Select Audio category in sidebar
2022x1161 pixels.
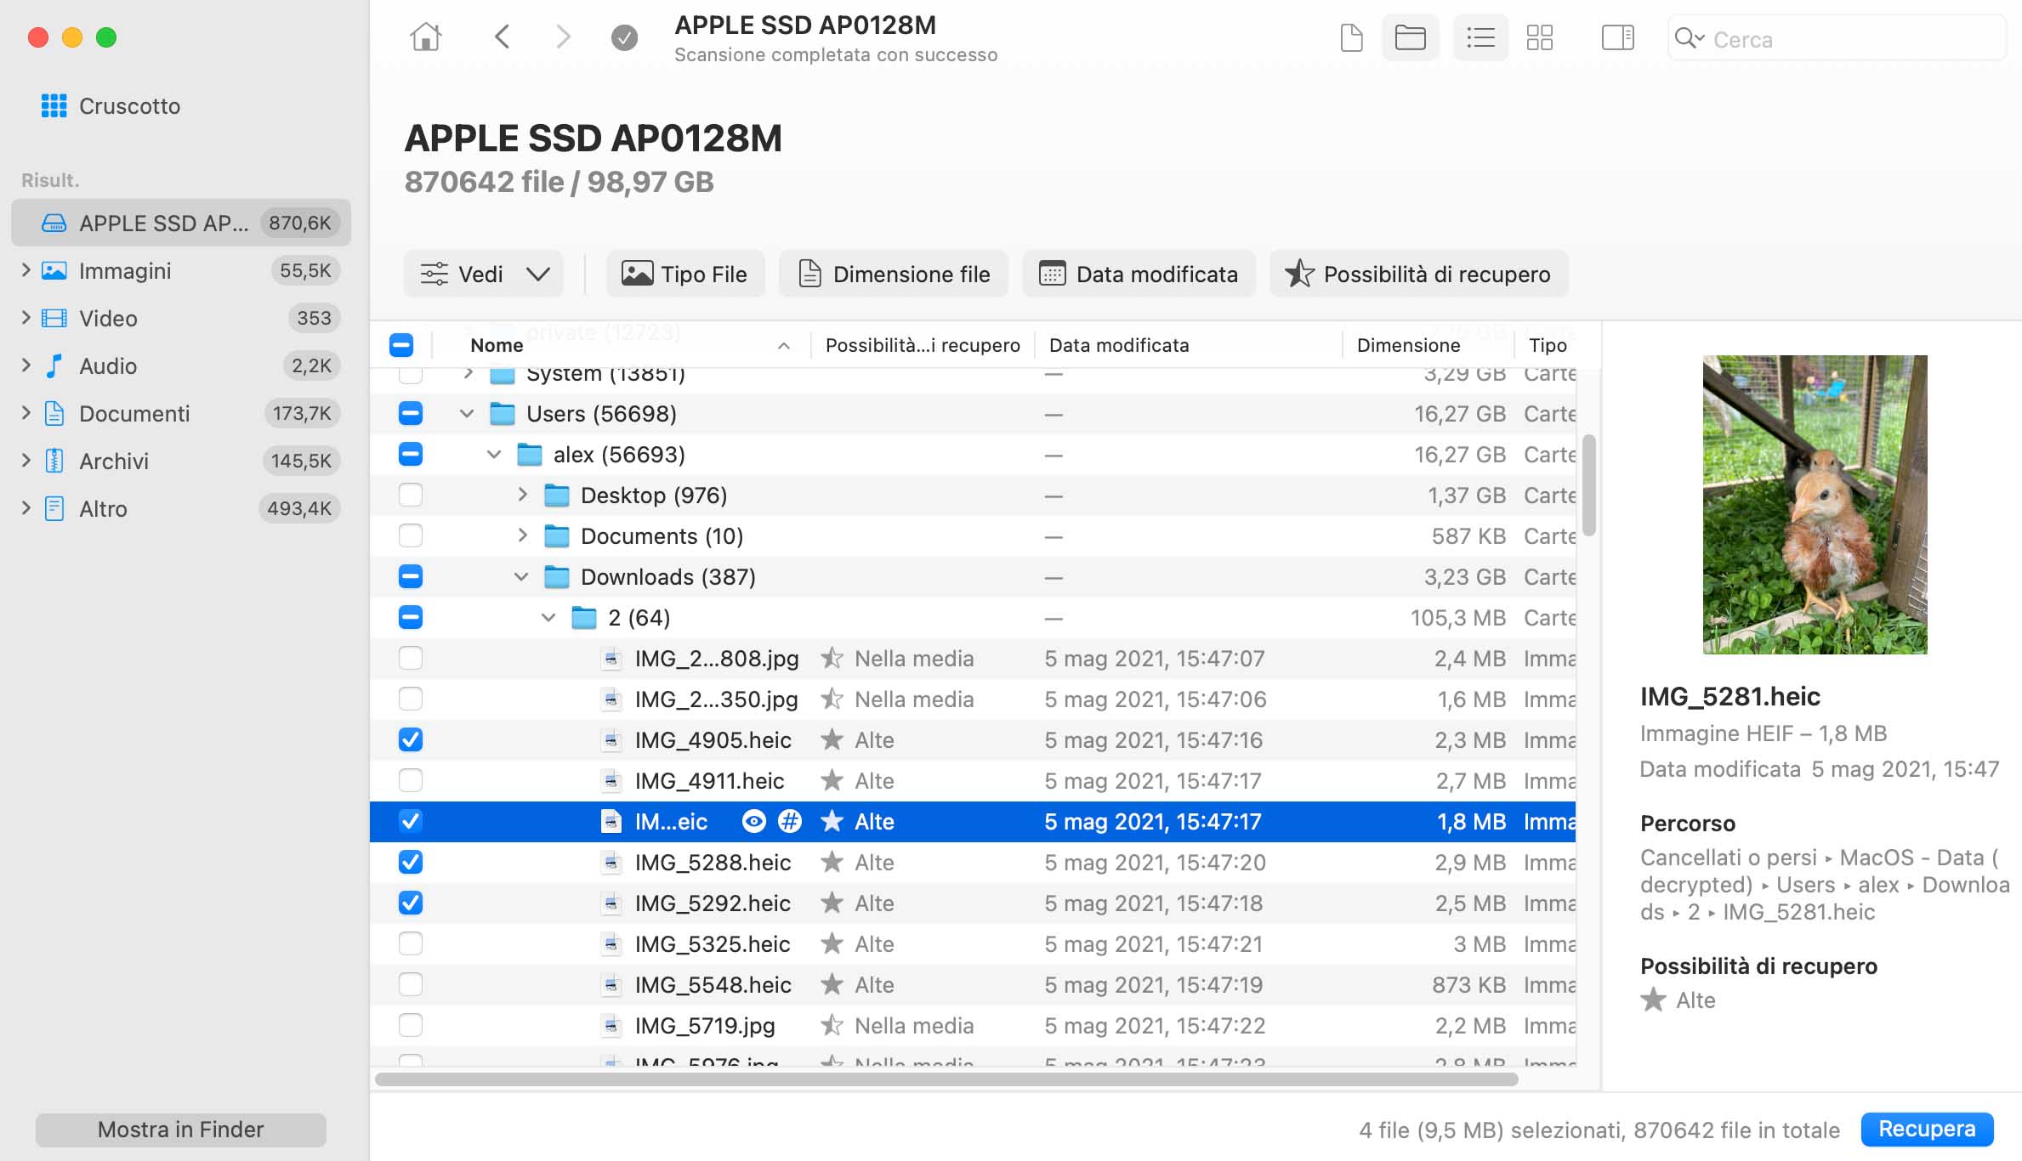(x=180, y=366)
